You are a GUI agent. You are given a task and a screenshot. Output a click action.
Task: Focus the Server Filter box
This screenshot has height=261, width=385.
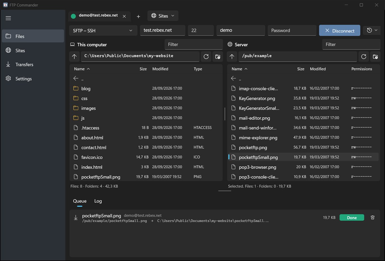[x=351, y=44]
